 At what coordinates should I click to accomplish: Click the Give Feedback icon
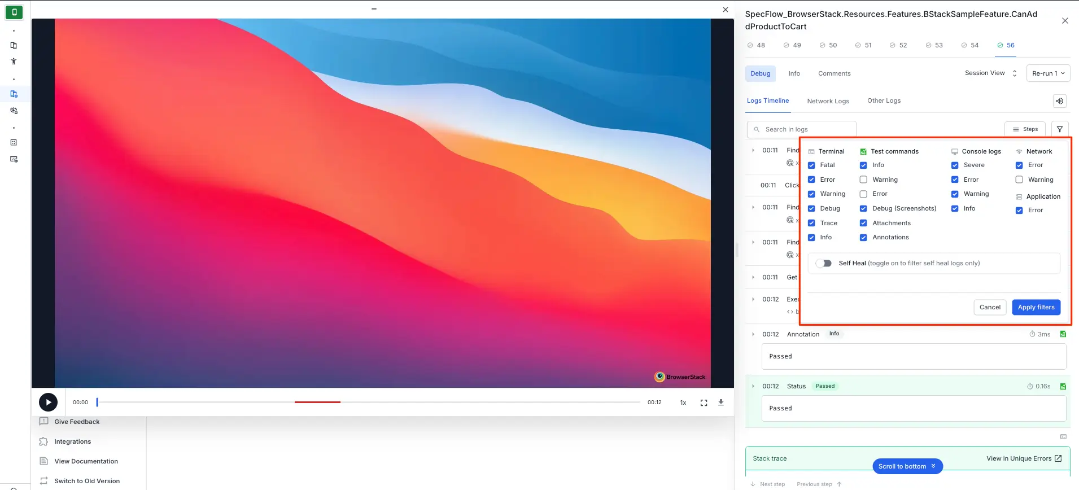[43, 422]
